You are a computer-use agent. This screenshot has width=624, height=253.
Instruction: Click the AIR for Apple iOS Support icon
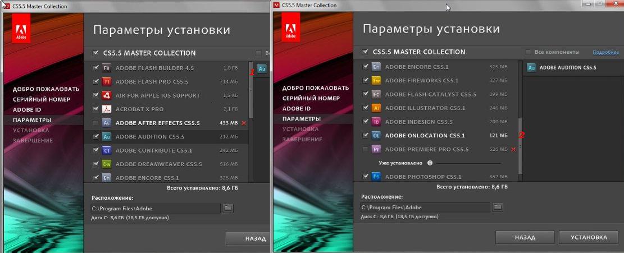(106, 95)
